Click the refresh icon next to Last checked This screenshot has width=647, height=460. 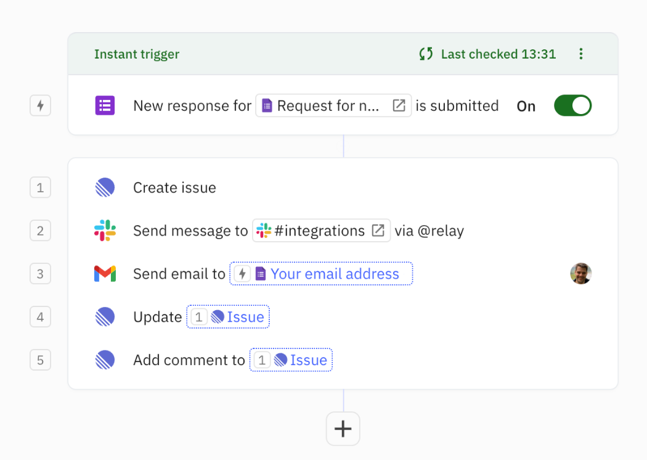click(425, 54)
